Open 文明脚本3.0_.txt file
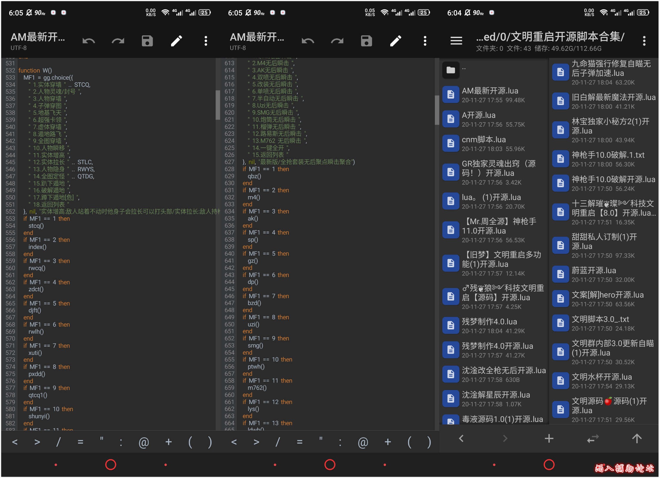 click(x=604, y=323)
